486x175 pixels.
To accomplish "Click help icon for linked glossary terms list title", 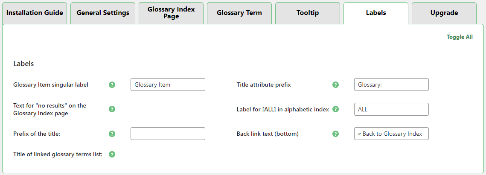I will (112, 154).
